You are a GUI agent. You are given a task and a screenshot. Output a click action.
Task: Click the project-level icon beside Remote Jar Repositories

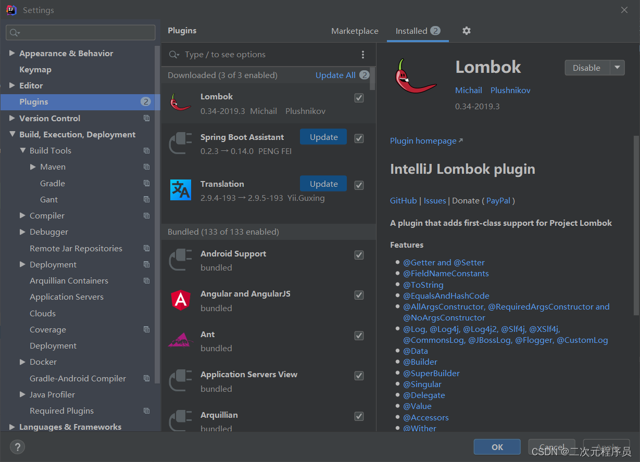pyautogui.click(x=147, y=248)
